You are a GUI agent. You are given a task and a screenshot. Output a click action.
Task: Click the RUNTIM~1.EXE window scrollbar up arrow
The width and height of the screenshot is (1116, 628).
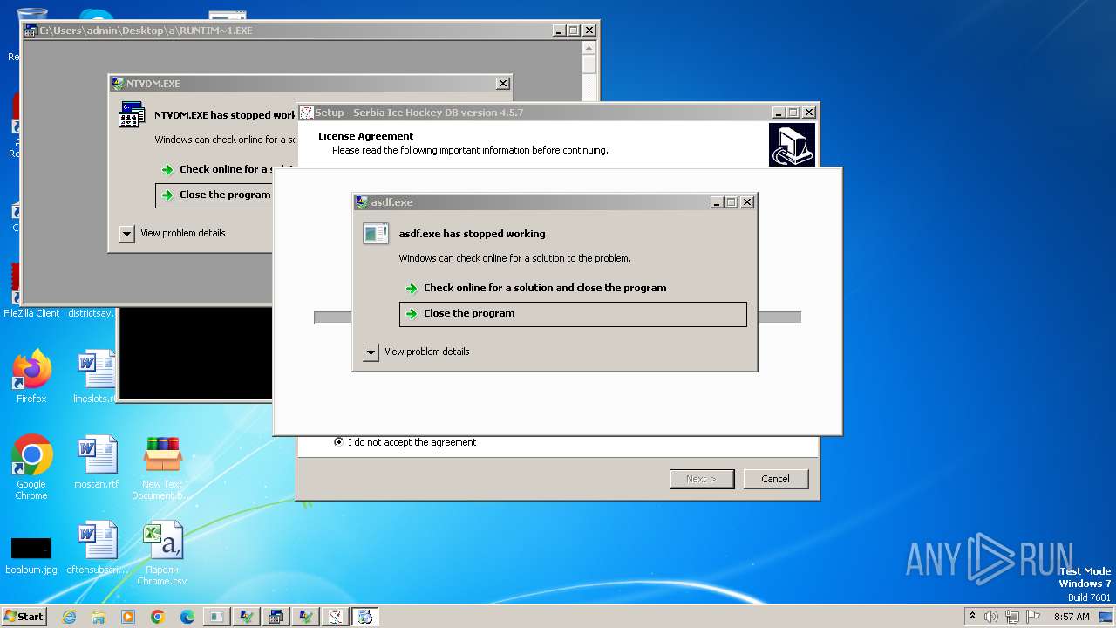(589, 46)
